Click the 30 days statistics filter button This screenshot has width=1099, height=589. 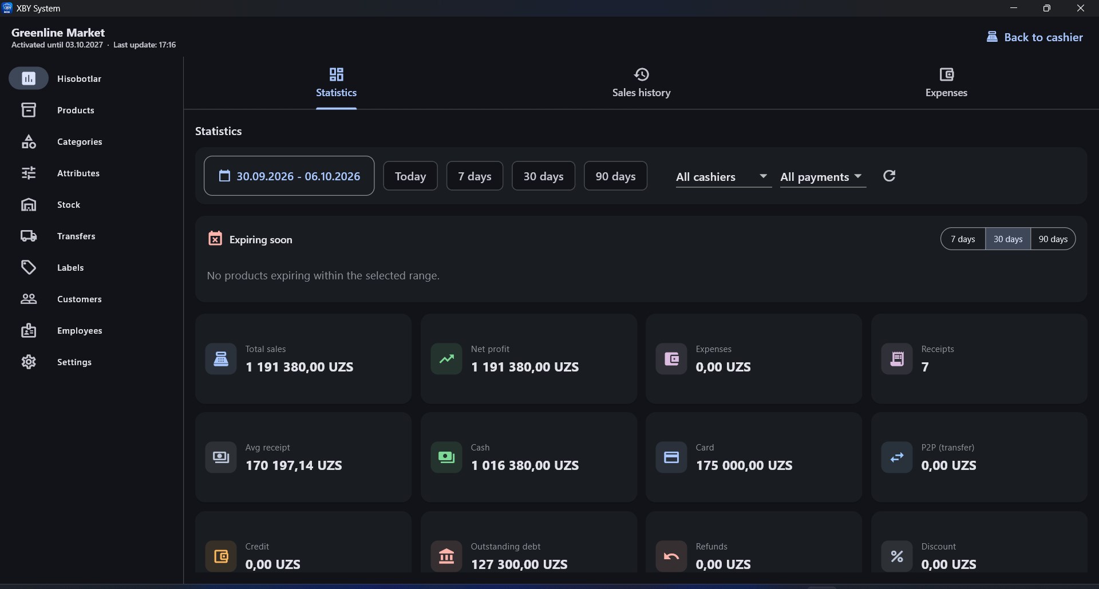click(543, 176)
